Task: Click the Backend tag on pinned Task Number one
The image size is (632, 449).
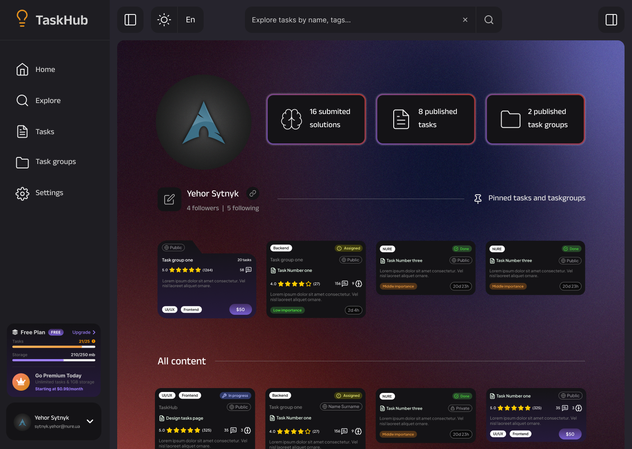Action: pos(281,248)
